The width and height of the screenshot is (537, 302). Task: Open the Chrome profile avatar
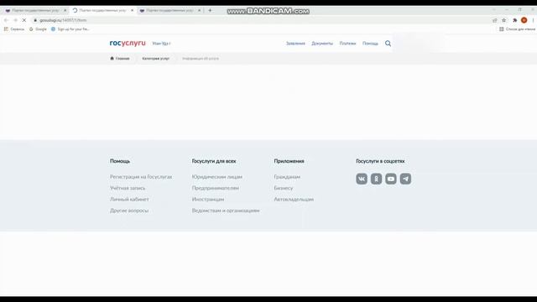524,20
